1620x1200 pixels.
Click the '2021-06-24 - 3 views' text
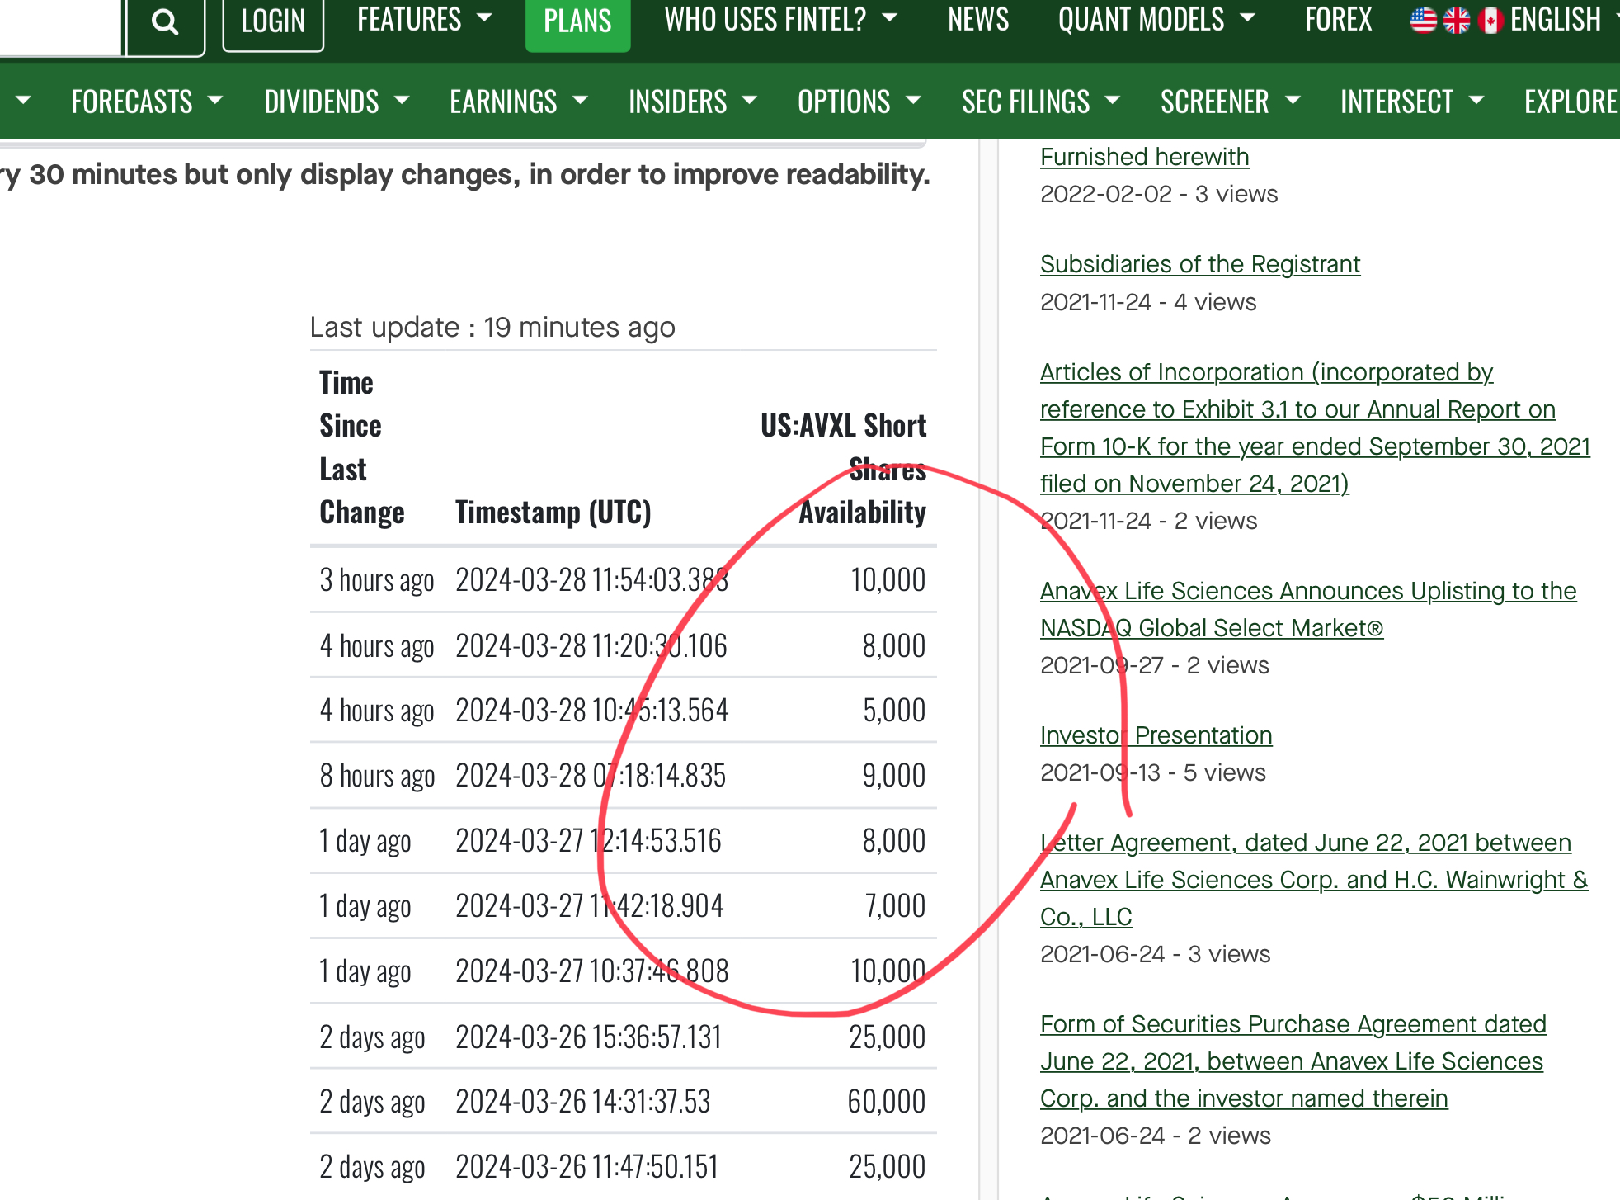pyautogui.click(x=1155, y=954)
